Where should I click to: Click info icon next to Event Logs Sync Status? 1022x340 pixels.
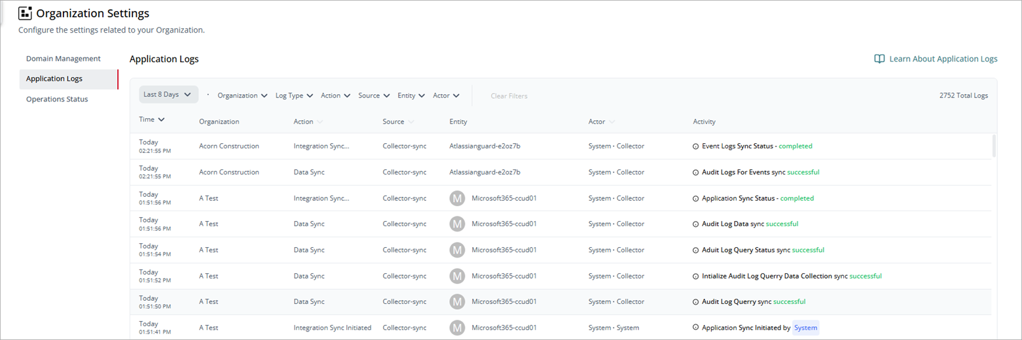coord(696,146)
